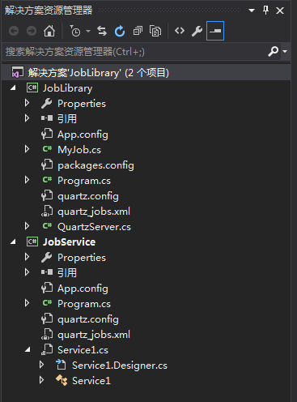Viewport: 297px width, 402px height.
Task: Select the JobService project C# icon
Action: click(32, 242)
